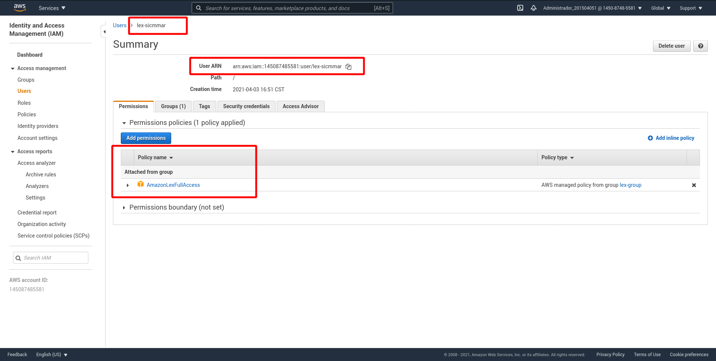Open the notifications bell
Image resolution: width=716 pixels, height=361 pixels.
pyautogui.click(x=534, y=8)
